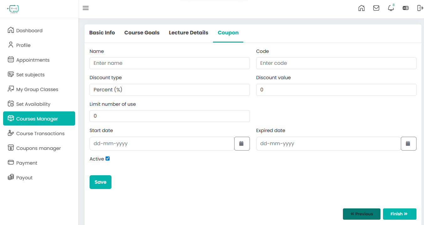The width and height of the screenshot is (424, 225).
Task: Go to Dashboard in sidebar
Action: pos(39,30)
